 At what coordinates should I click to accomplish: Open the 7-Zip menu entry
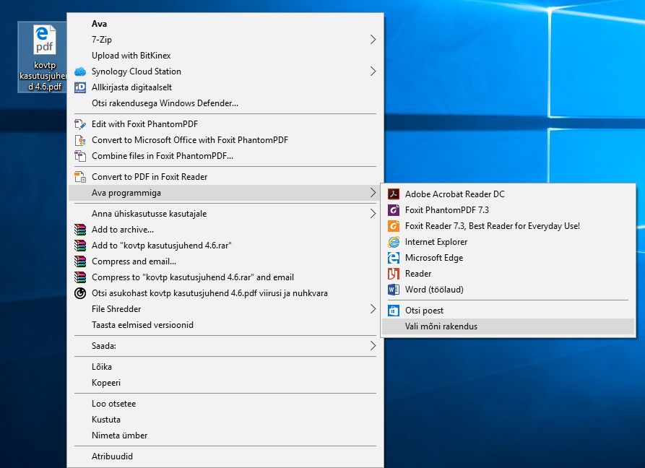225,40
